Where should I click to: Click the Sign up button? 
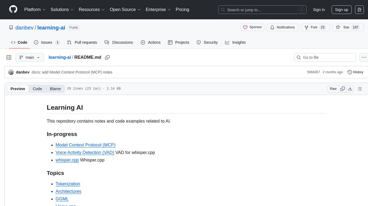pyautogui.click(x=341, y=10)
